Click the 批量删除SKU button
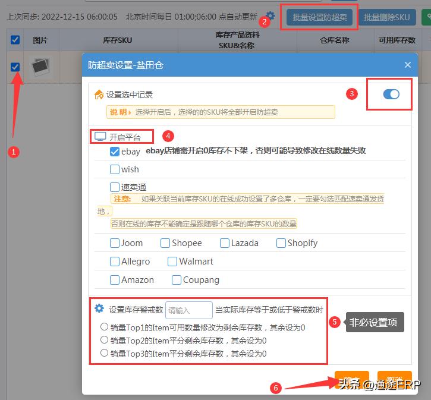 (387, 17)
